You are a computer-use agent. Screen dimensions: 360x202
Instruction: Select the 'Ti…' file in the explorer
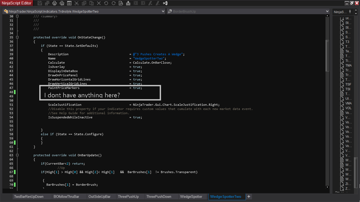tap(348, 61)
